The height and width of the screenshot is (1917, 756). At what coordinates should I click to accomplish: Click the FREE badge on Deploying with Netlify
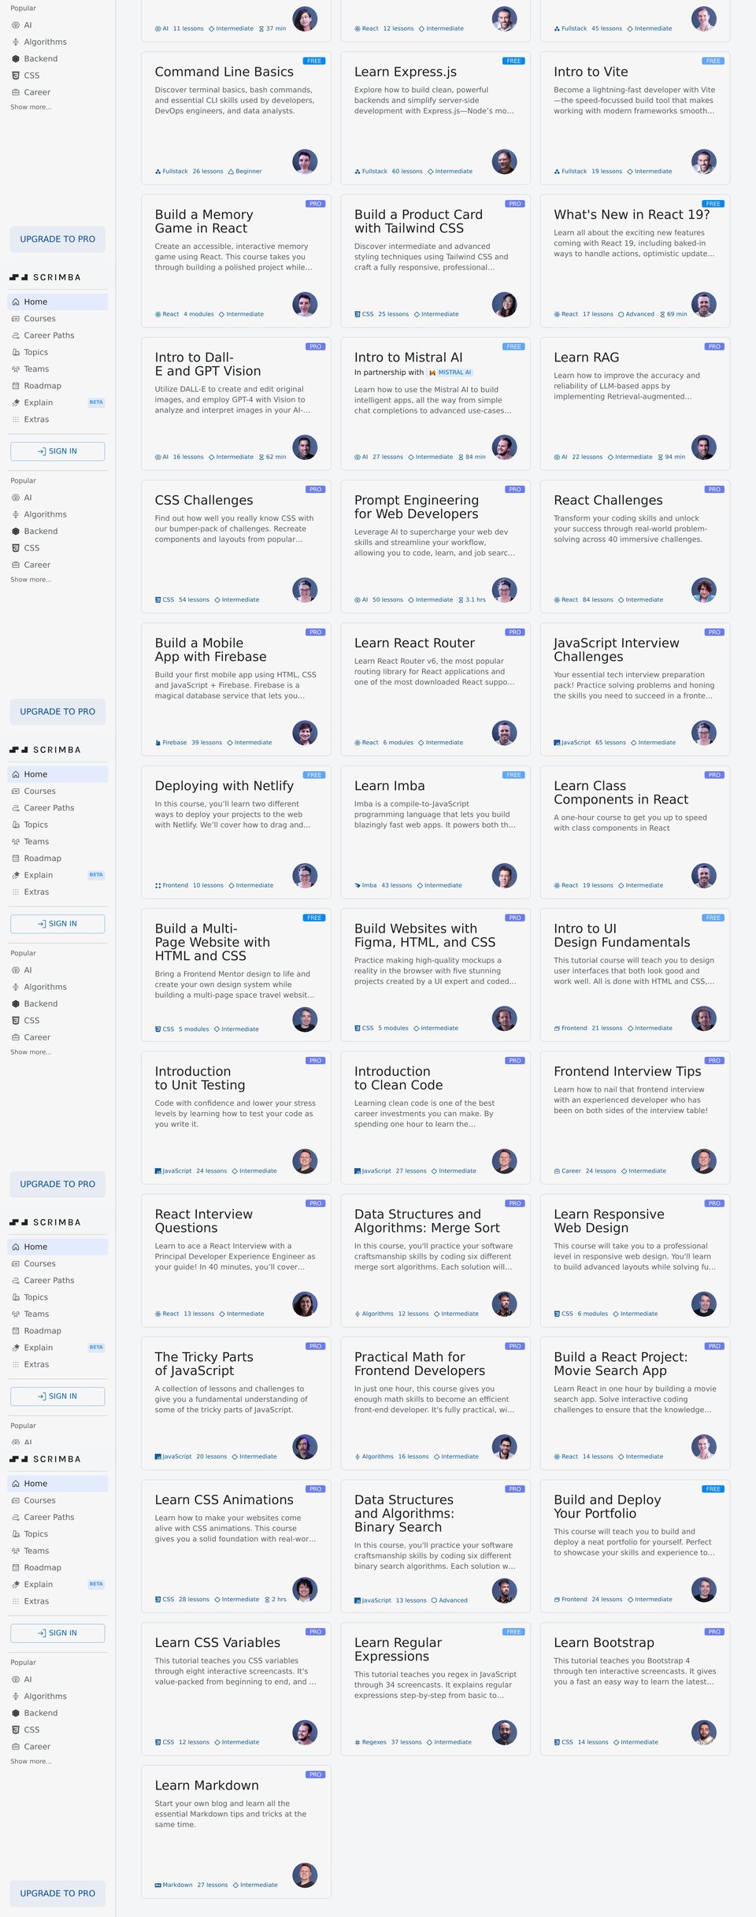tap(314, 775)
